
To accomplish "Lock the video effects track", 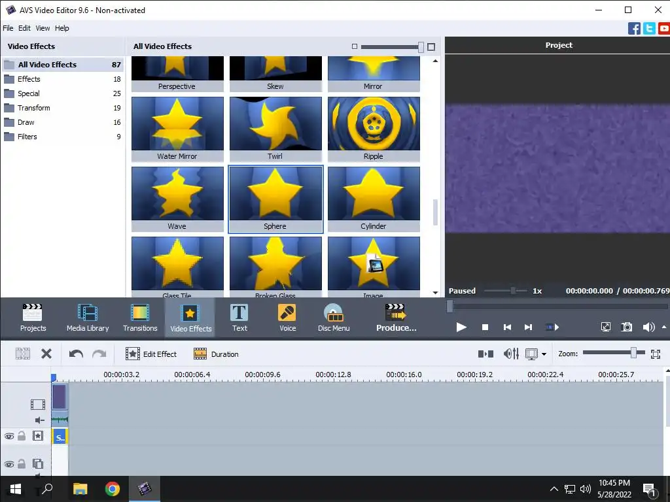I will [x=22, y=436].
